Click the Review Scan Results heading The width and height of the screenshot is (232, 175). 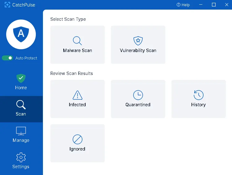(71, 73)
